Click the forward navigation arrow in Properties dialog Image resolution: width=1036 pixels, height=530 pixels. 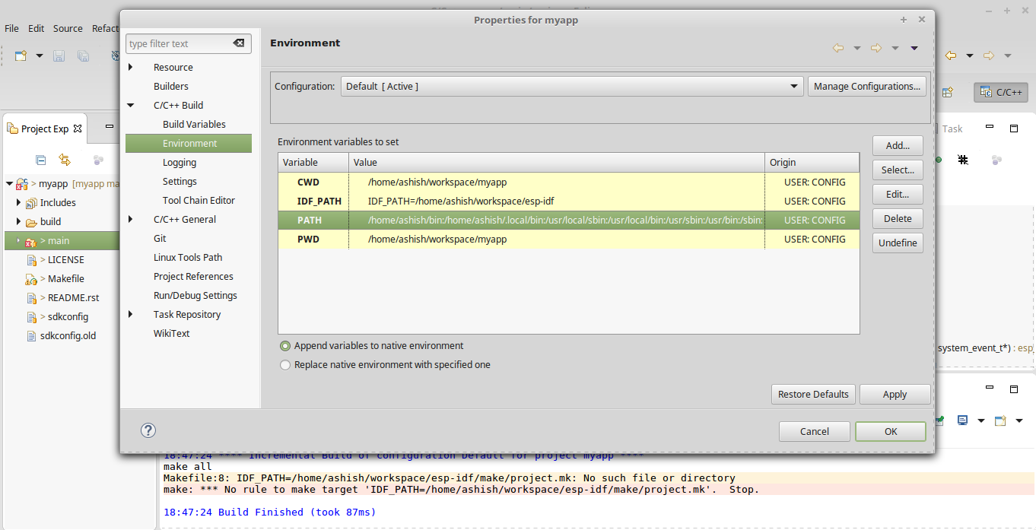pos(876,48)
